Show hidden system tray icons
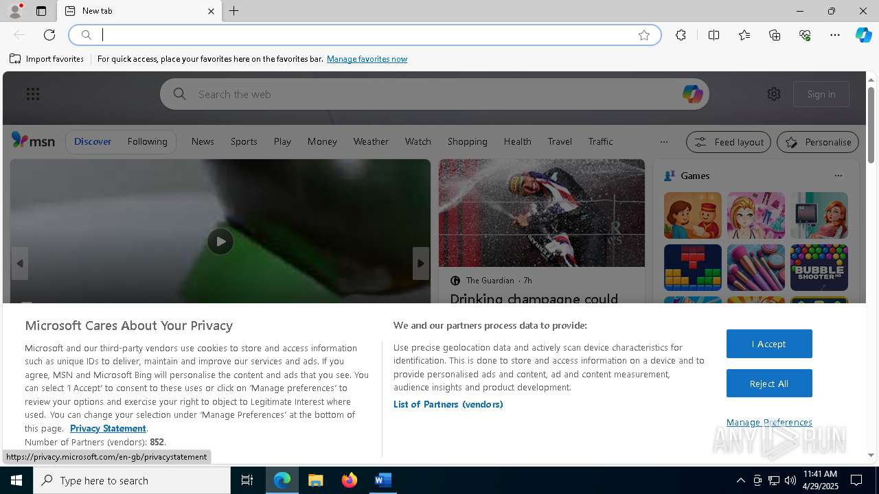This screenshot has height=494, width=879. 740,480
